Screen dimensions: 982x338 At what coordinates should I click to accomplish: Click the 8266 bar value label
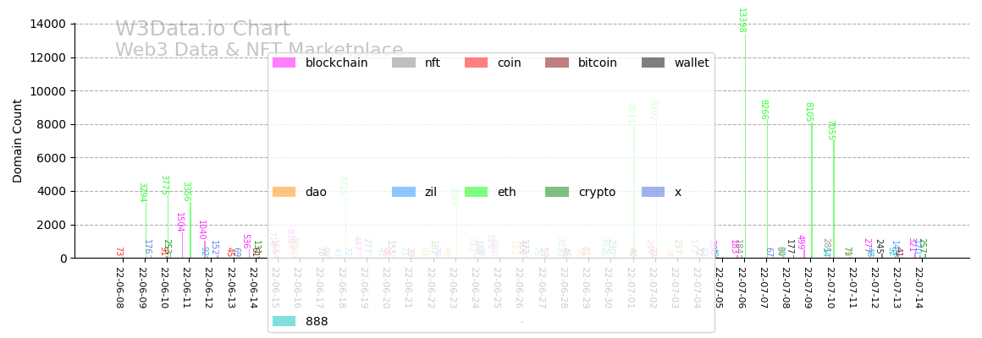click(x=764, y=110)
